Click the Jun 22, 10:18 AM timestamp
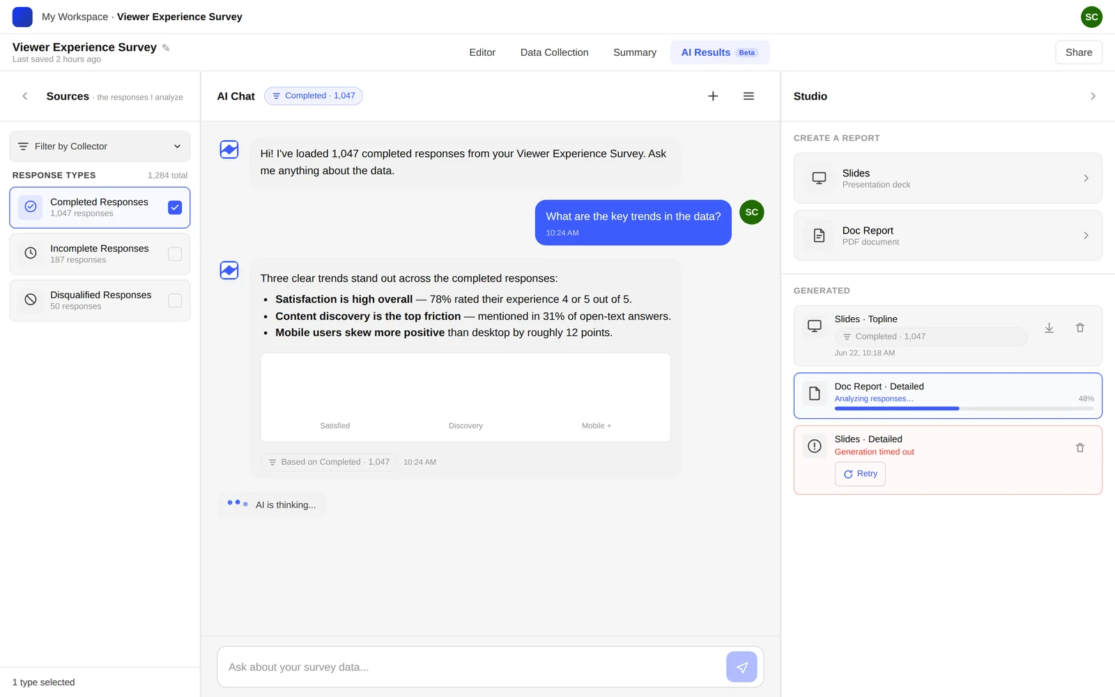This screenshot has height=697, width=1115. [x=864, y=353]
